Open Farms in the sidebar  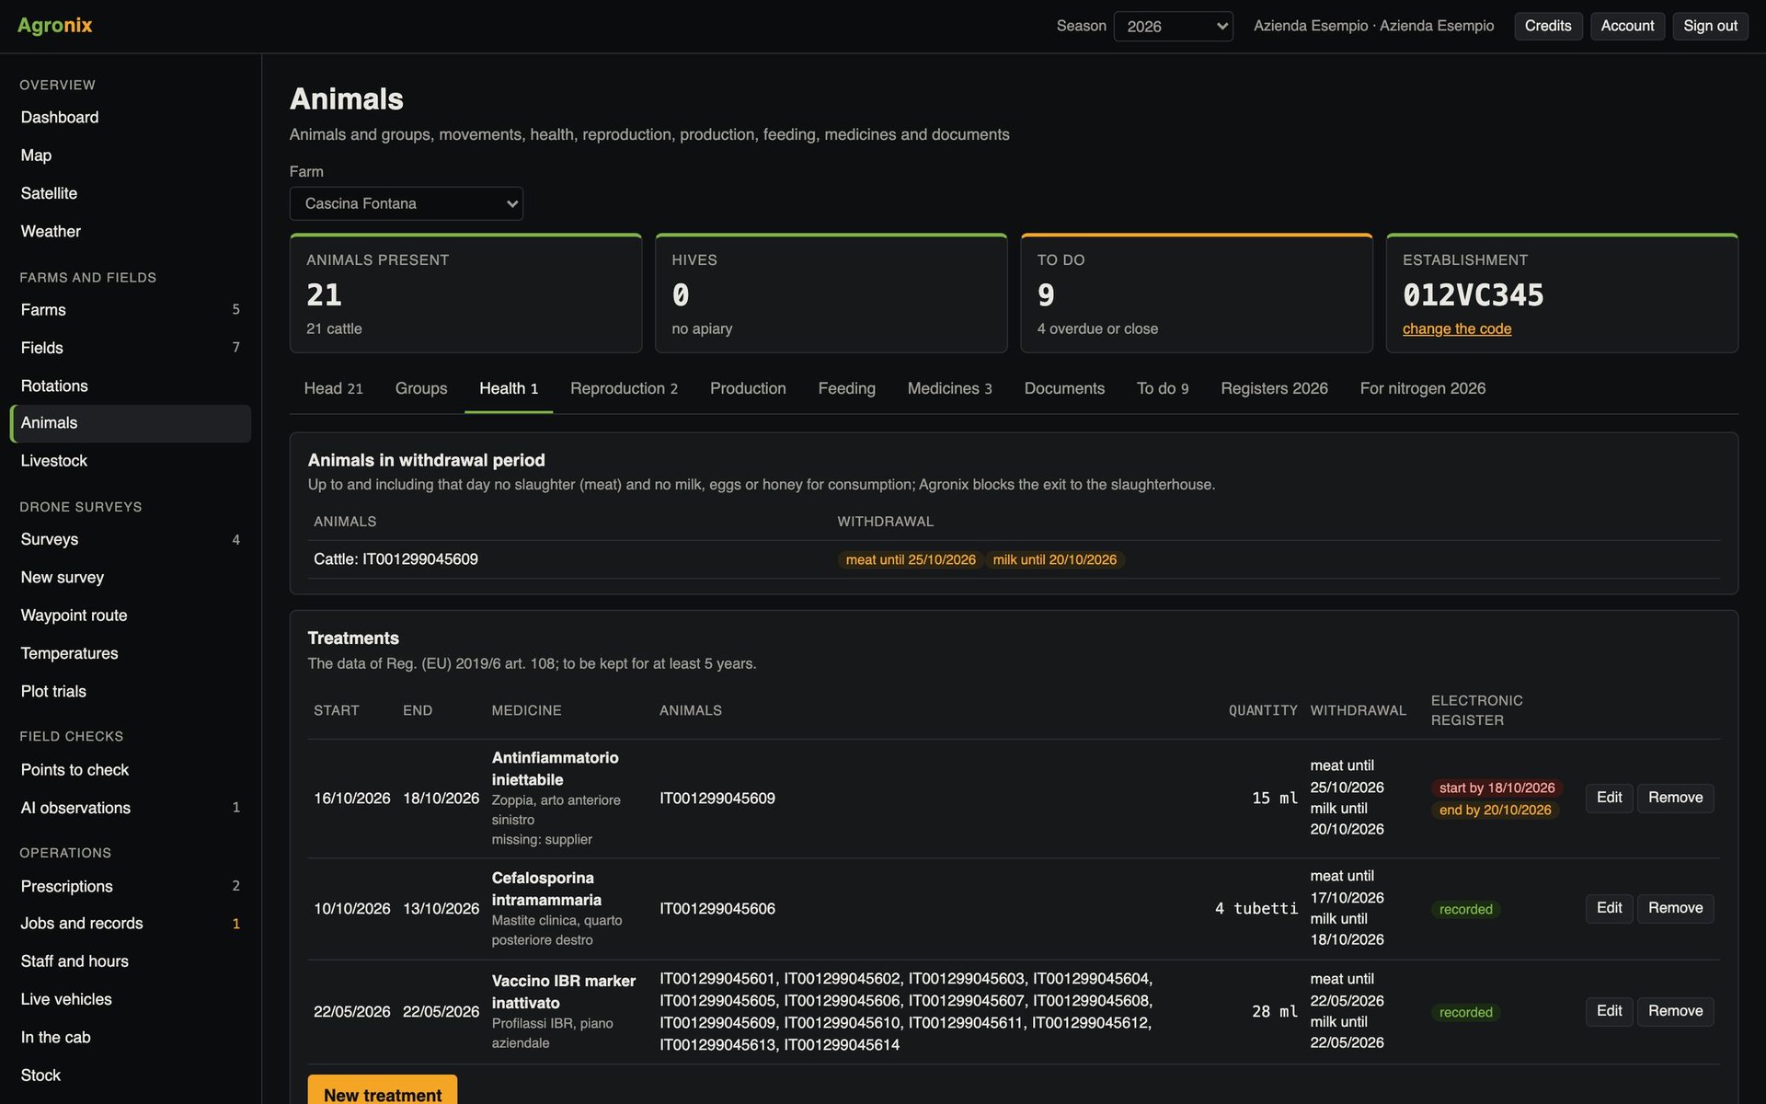[x=130, y=310]
